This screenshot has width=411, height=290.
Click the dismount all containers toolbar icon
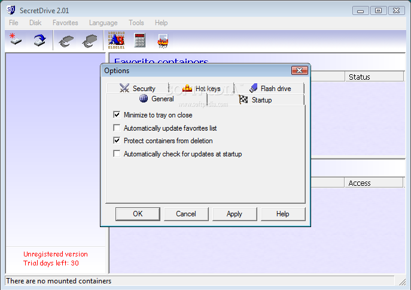tap(90, 41)
